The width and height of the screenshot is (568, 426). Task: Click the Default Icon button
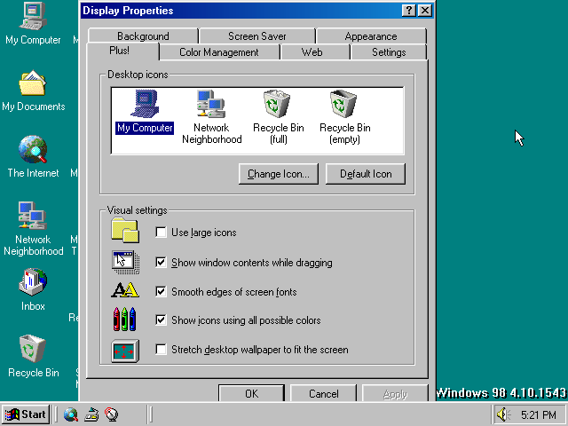coord(366,174)
